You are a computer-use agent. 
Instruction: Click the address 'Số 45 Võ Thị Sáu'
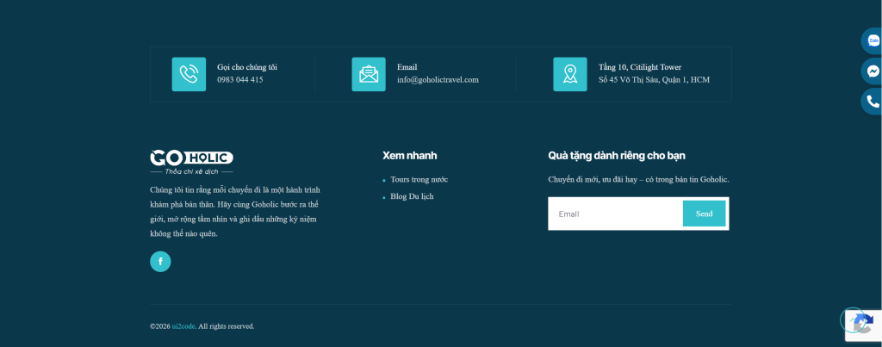pos(654,80)
